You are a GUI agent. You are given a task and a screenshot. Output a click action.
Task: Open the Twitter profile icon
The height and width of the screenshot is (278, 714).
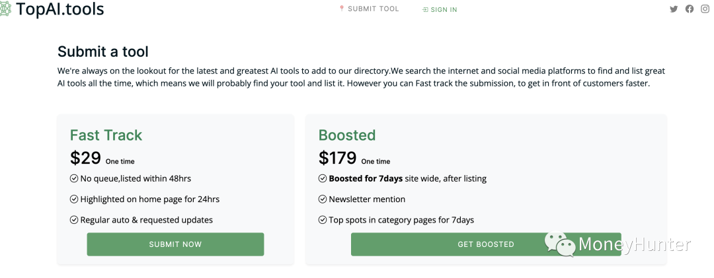(674, 9)
